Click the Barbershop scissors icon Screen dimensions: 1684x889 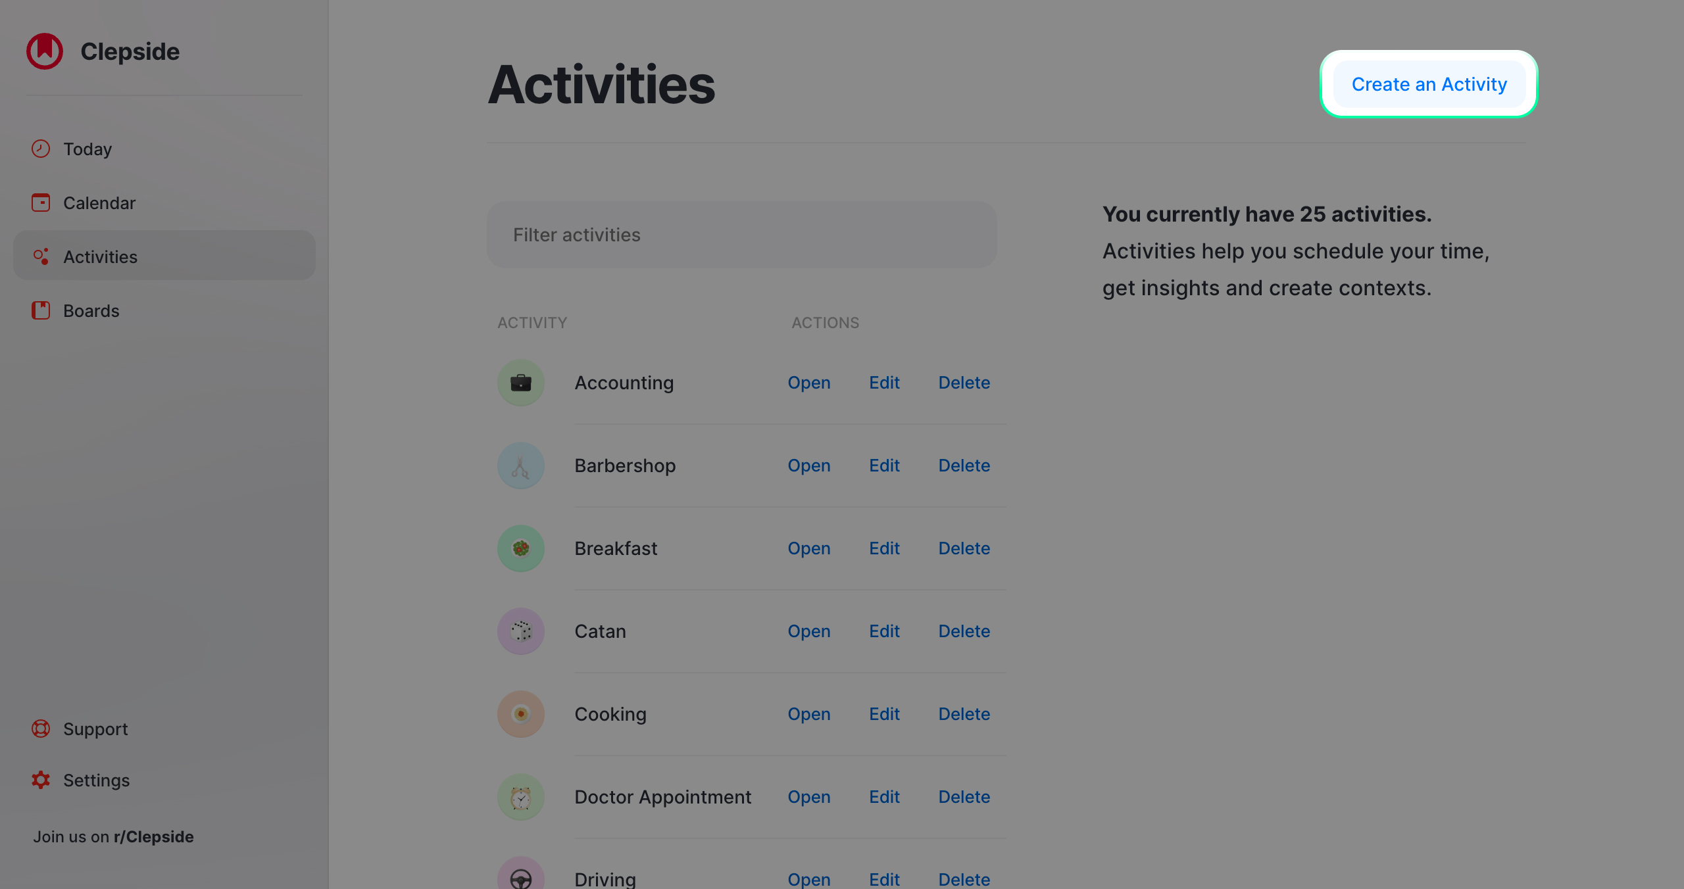point(520,465)
